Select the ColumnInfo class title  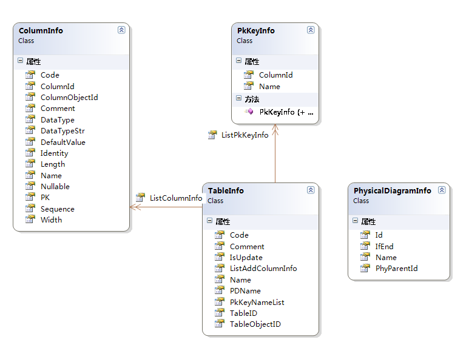click(x=41, y=30)
